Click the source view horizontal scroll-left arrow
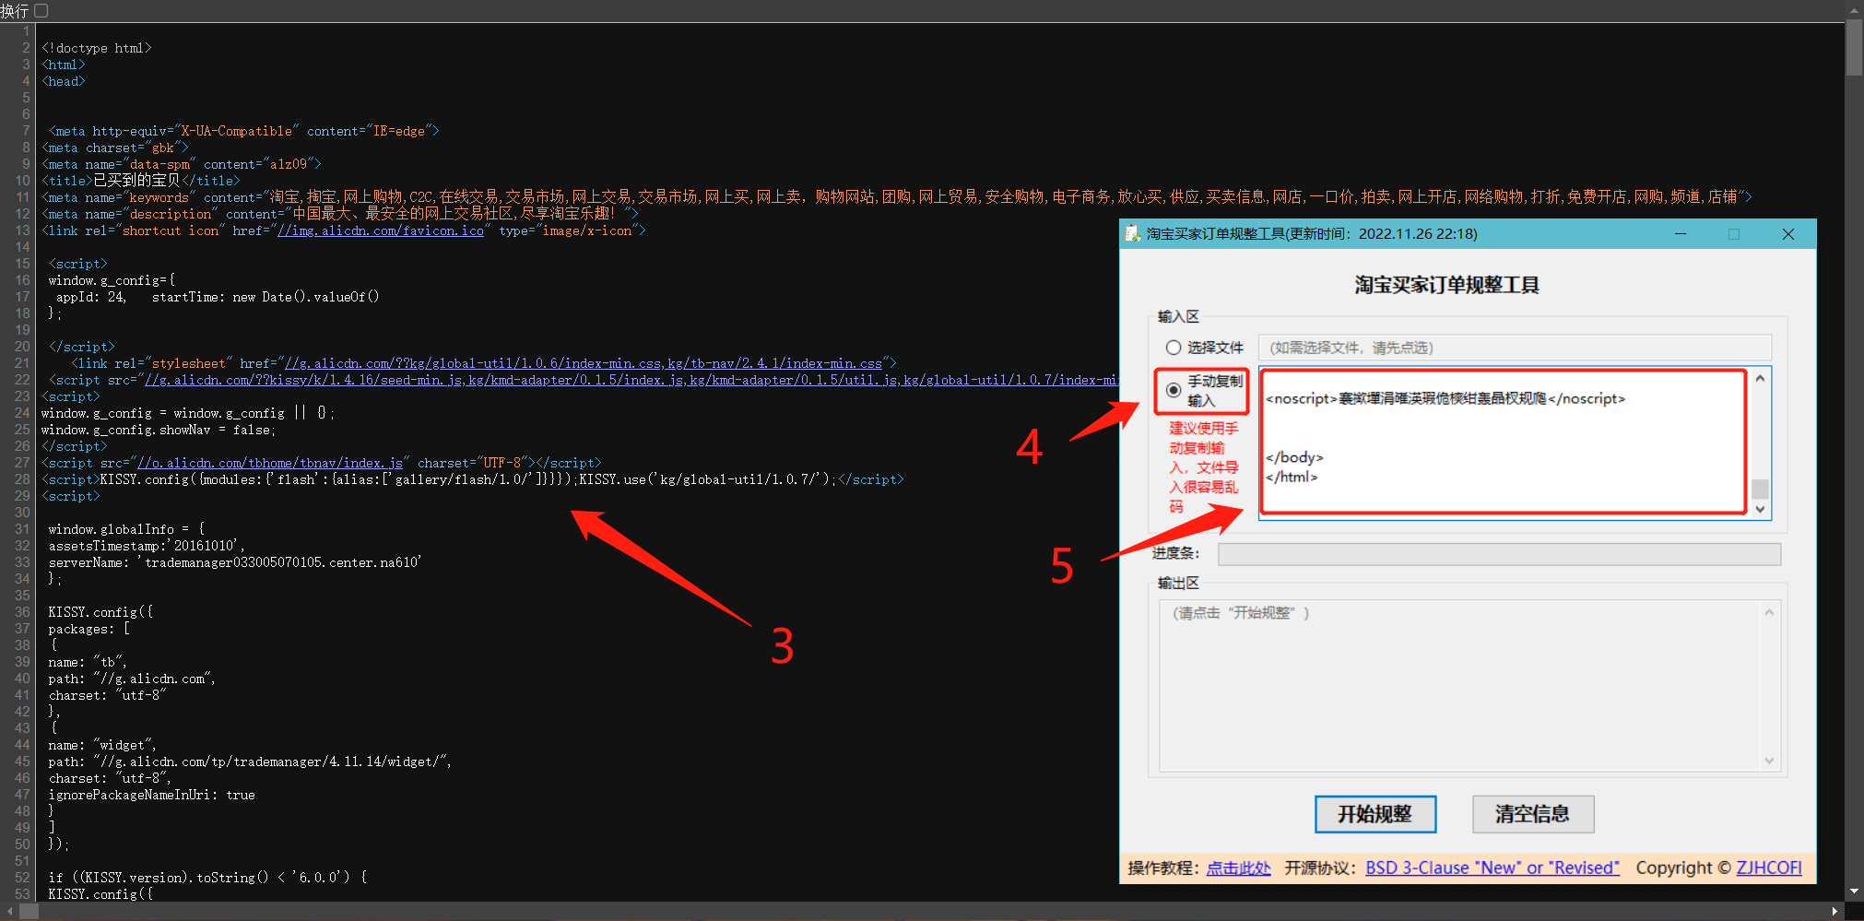Image resolution: width=1864 pixels, height=921 pixels. coord(9,911)
